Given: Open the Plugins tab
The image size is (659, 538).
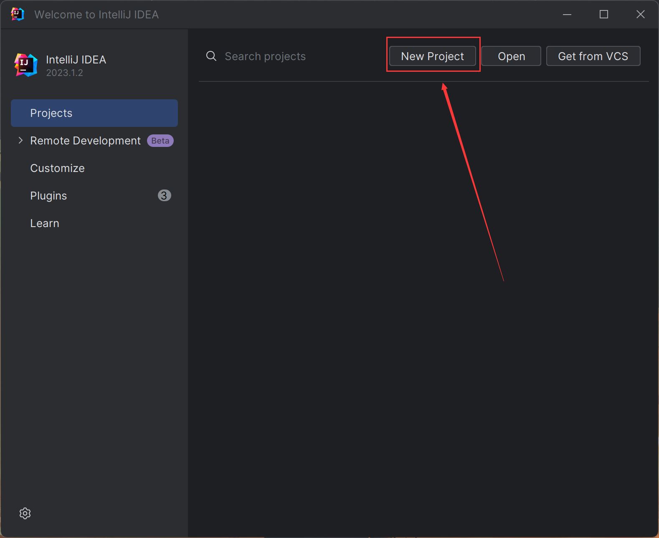Looking at the screenshot, I should [48, 196].
